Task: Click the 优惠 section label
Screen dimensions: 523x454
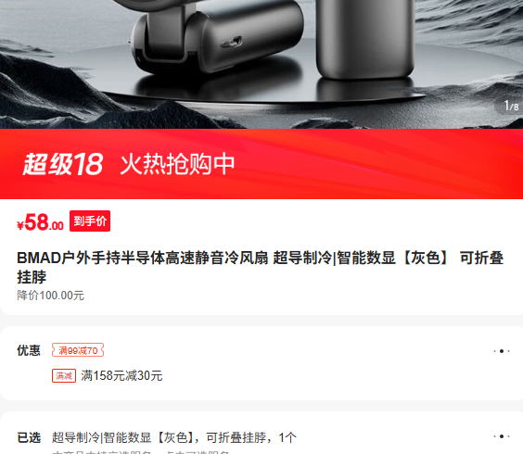Action: point(29,350)
